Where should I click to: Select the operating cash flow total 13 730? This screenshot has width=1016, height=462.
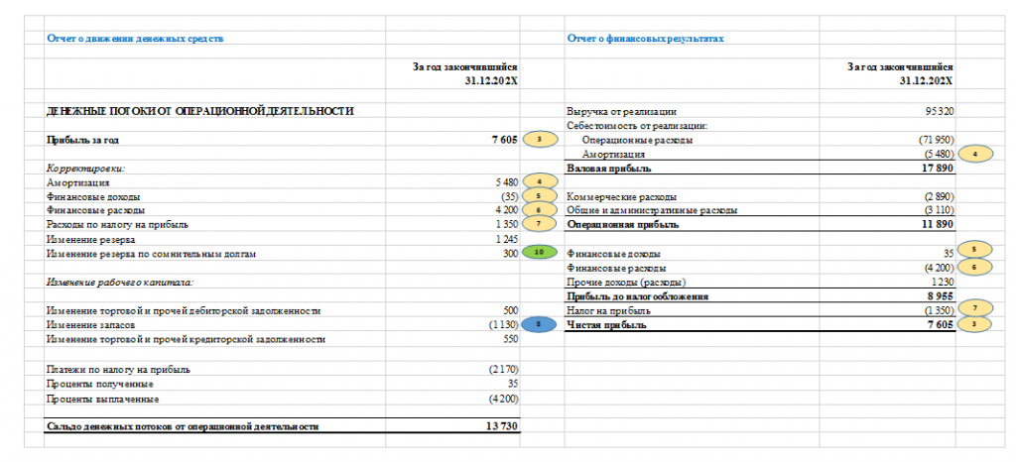point(503,425)
